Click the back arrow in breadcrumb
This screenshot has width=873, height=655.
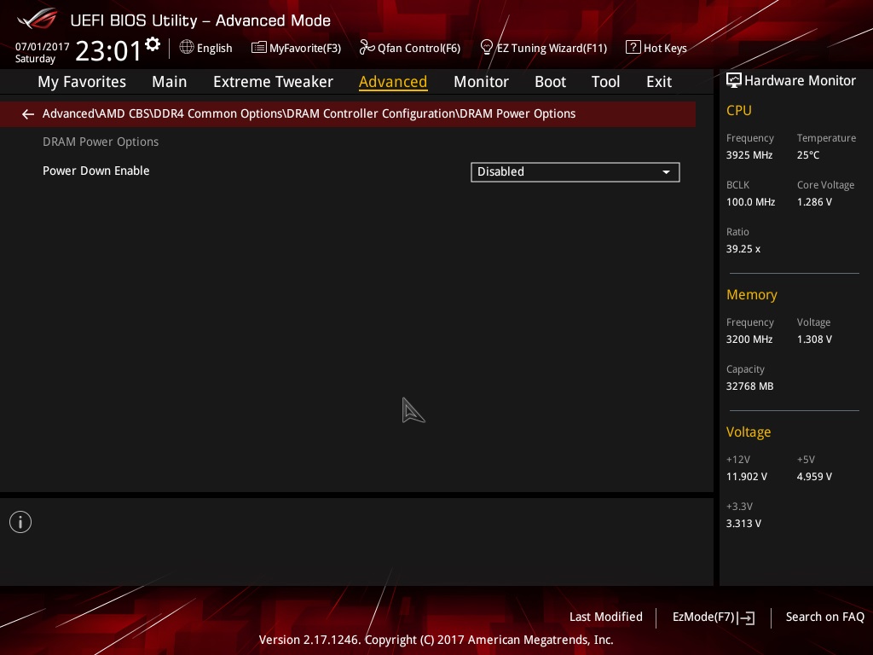click(x=28, y=114)
